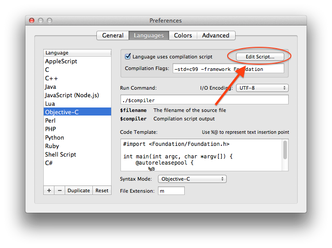332x248 pixels.
Task: Close the Preferences window
Action: coord(32,21)
